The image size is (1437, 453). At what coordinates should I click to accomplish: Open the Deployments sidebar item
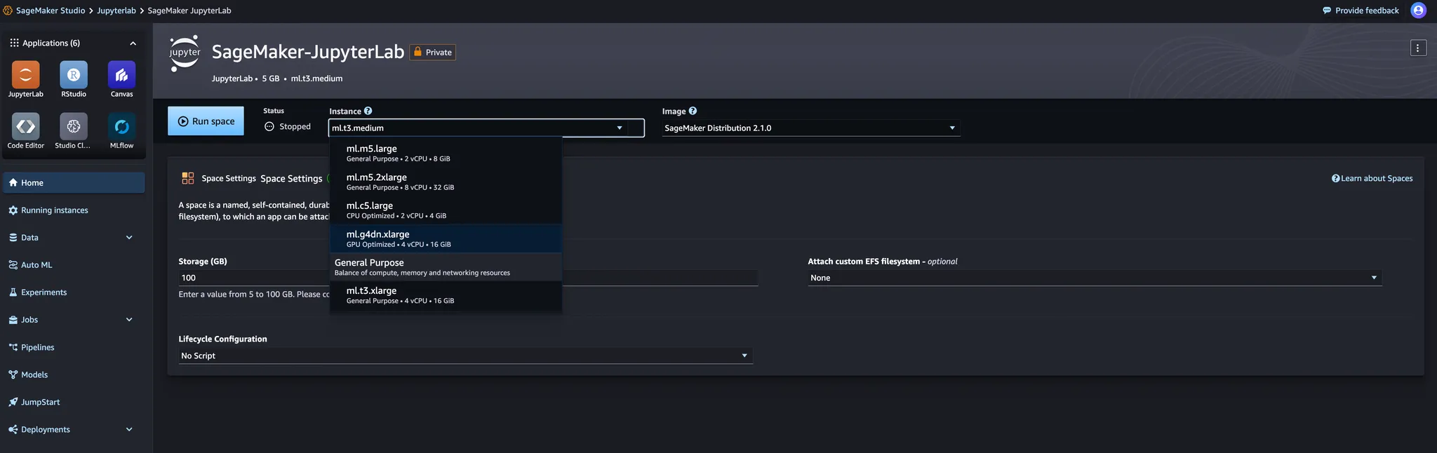[x=46, y=430]
